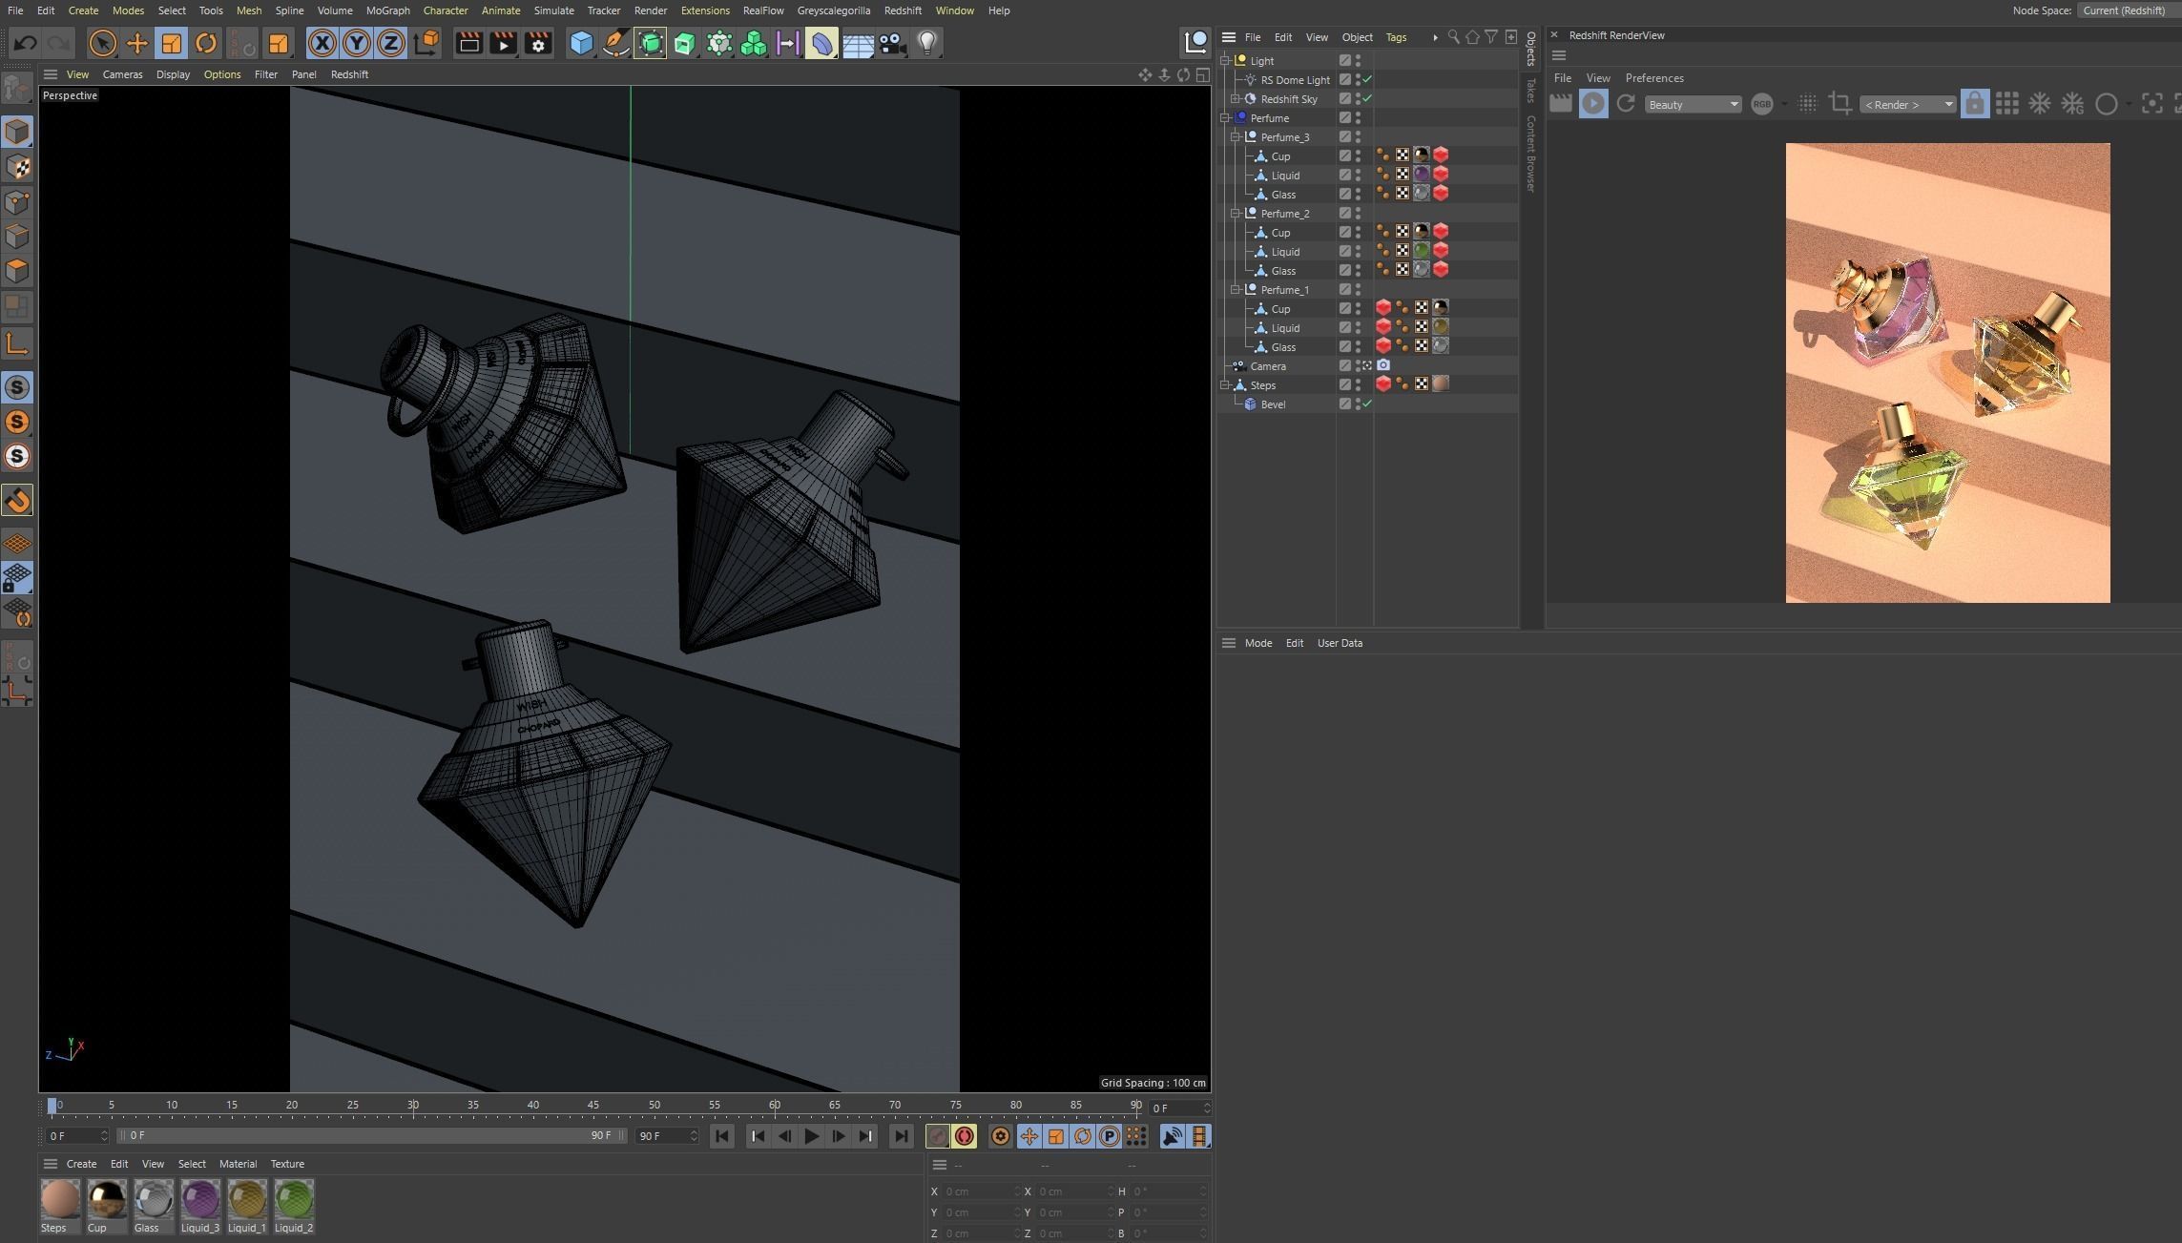Select the Move tool in toolbar
Viewport: 2182px width, 1243px height.
pos(136,43)
